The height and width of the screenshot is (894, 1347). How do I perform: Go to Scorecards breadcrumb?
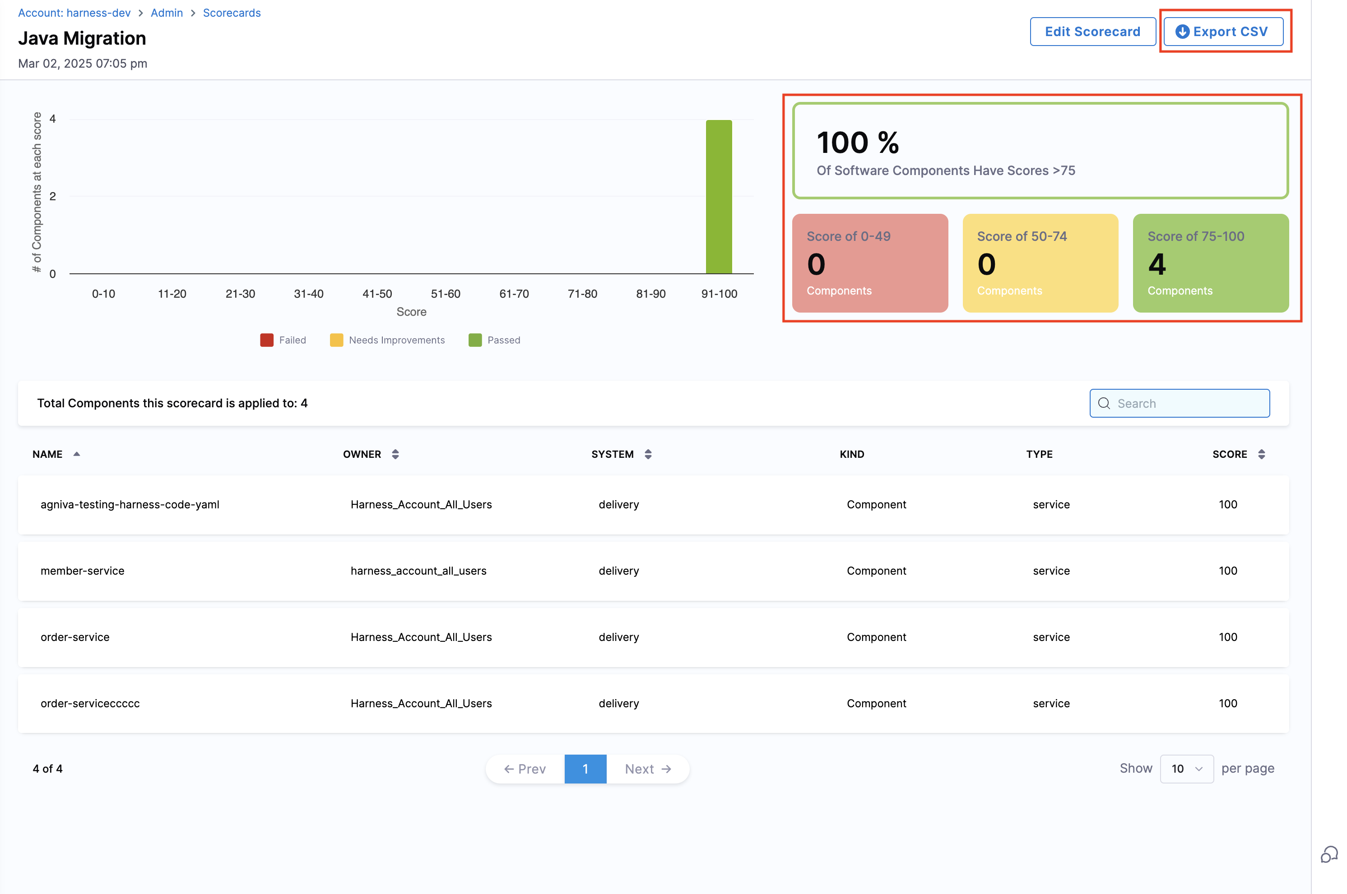(x=232, y=13)
